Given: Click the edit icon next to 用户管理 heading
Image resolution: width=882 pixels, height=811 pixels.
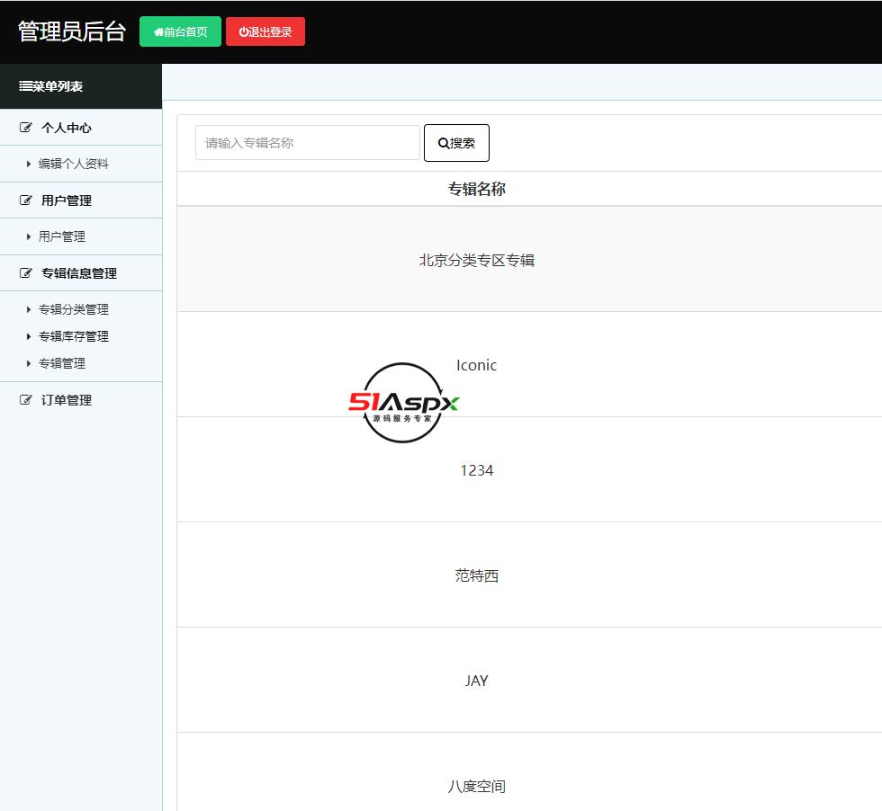Looking at the screenshot, I should (x=26, y=201).
